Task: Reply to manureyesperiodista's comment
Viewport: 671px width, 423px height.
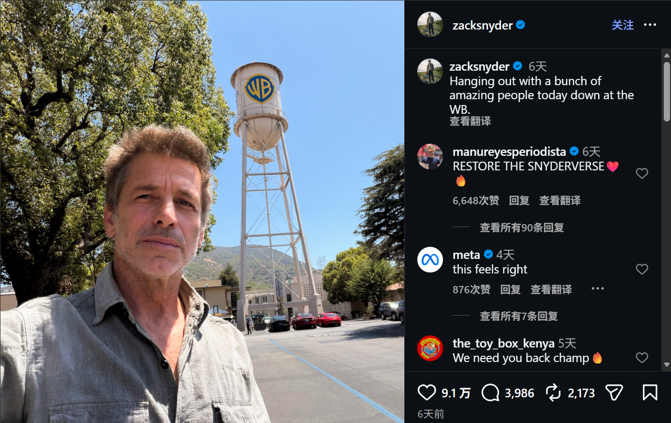Action: pyautogui.click(x=519, y=200)
